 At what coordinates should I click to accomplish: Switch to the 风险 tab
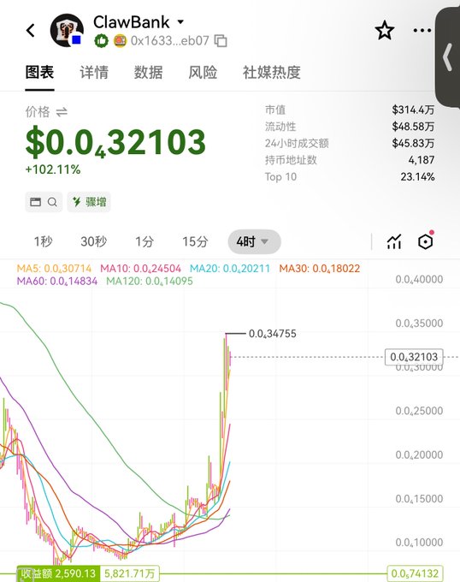tap(203, 72)
